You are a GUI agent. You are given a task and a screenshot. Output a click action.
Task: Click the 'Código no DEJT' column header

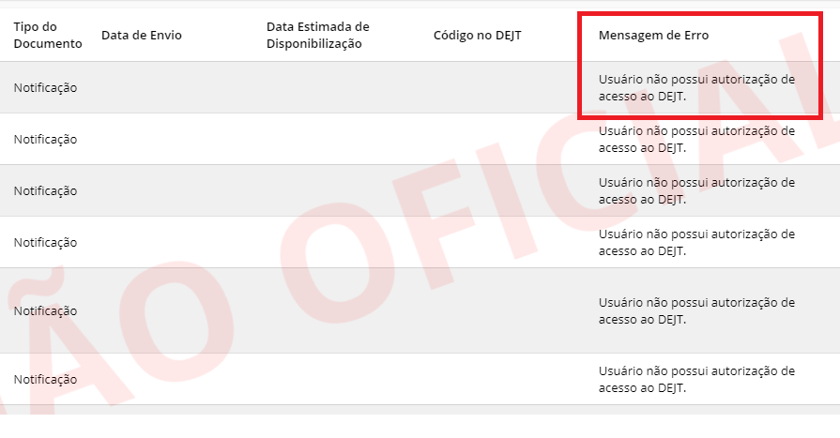pyautogui.click(x=478, y=36)
